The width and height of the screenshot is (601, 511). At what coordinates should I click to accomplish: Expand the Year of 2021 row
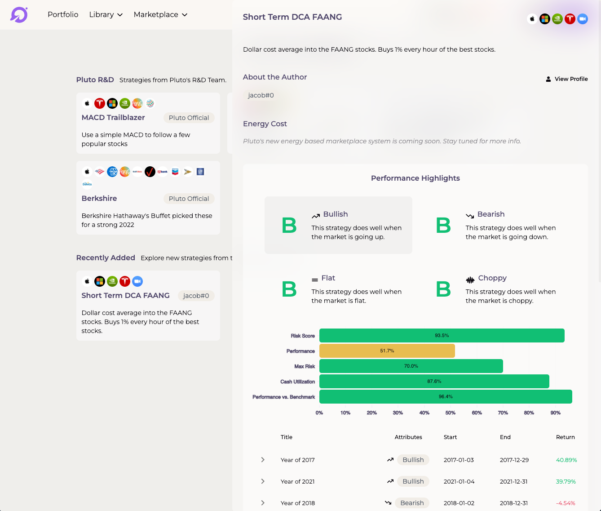[263, 481]
